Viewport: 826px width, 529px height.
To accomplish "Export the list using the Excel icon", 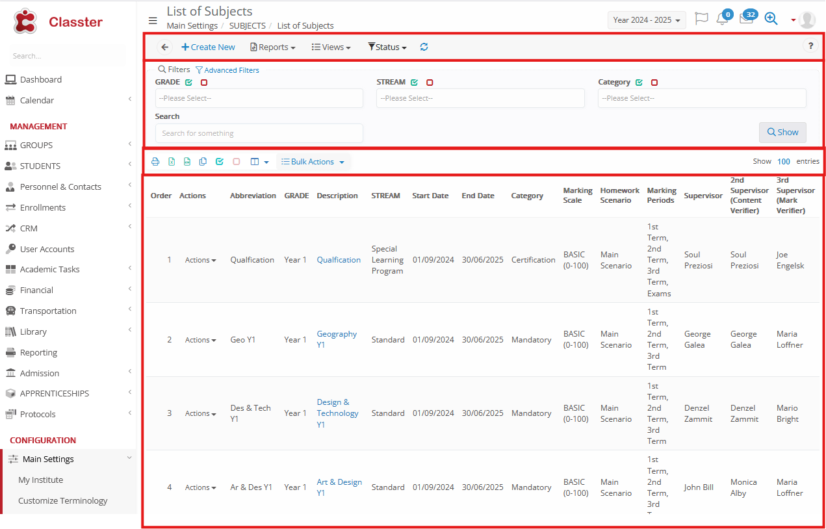I will point(172,162).
